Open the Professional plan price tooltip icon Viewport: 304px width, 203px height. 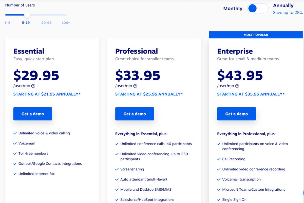[x=136, y=86]
